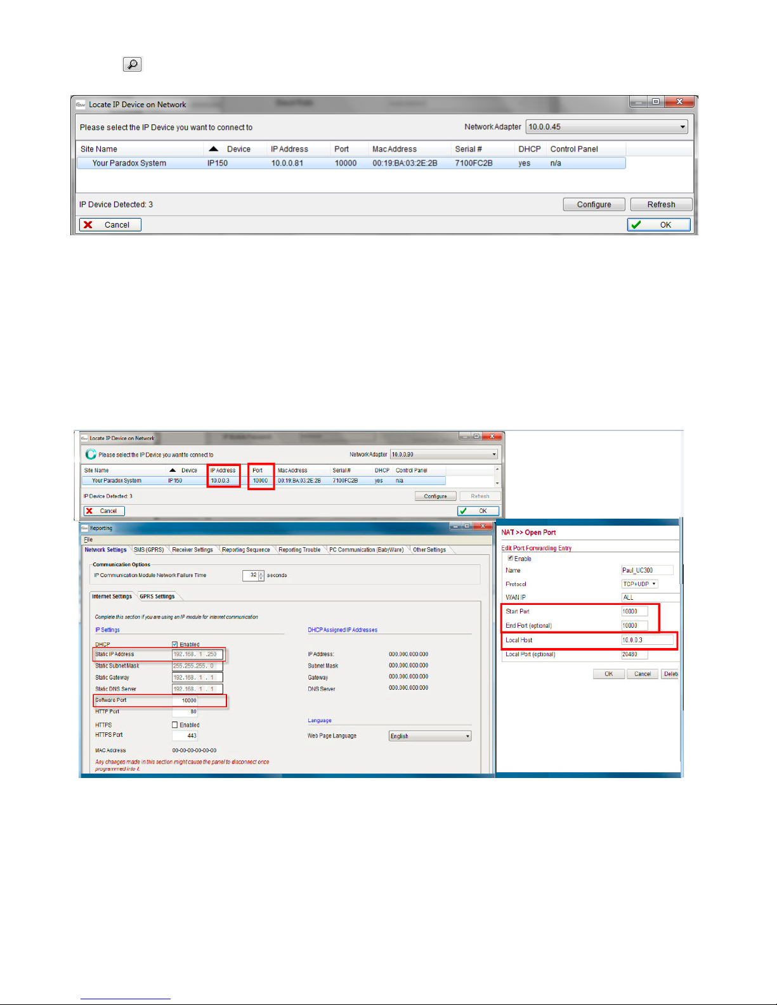Select the Internet Settings sub-tab

(x=112, y=596)
